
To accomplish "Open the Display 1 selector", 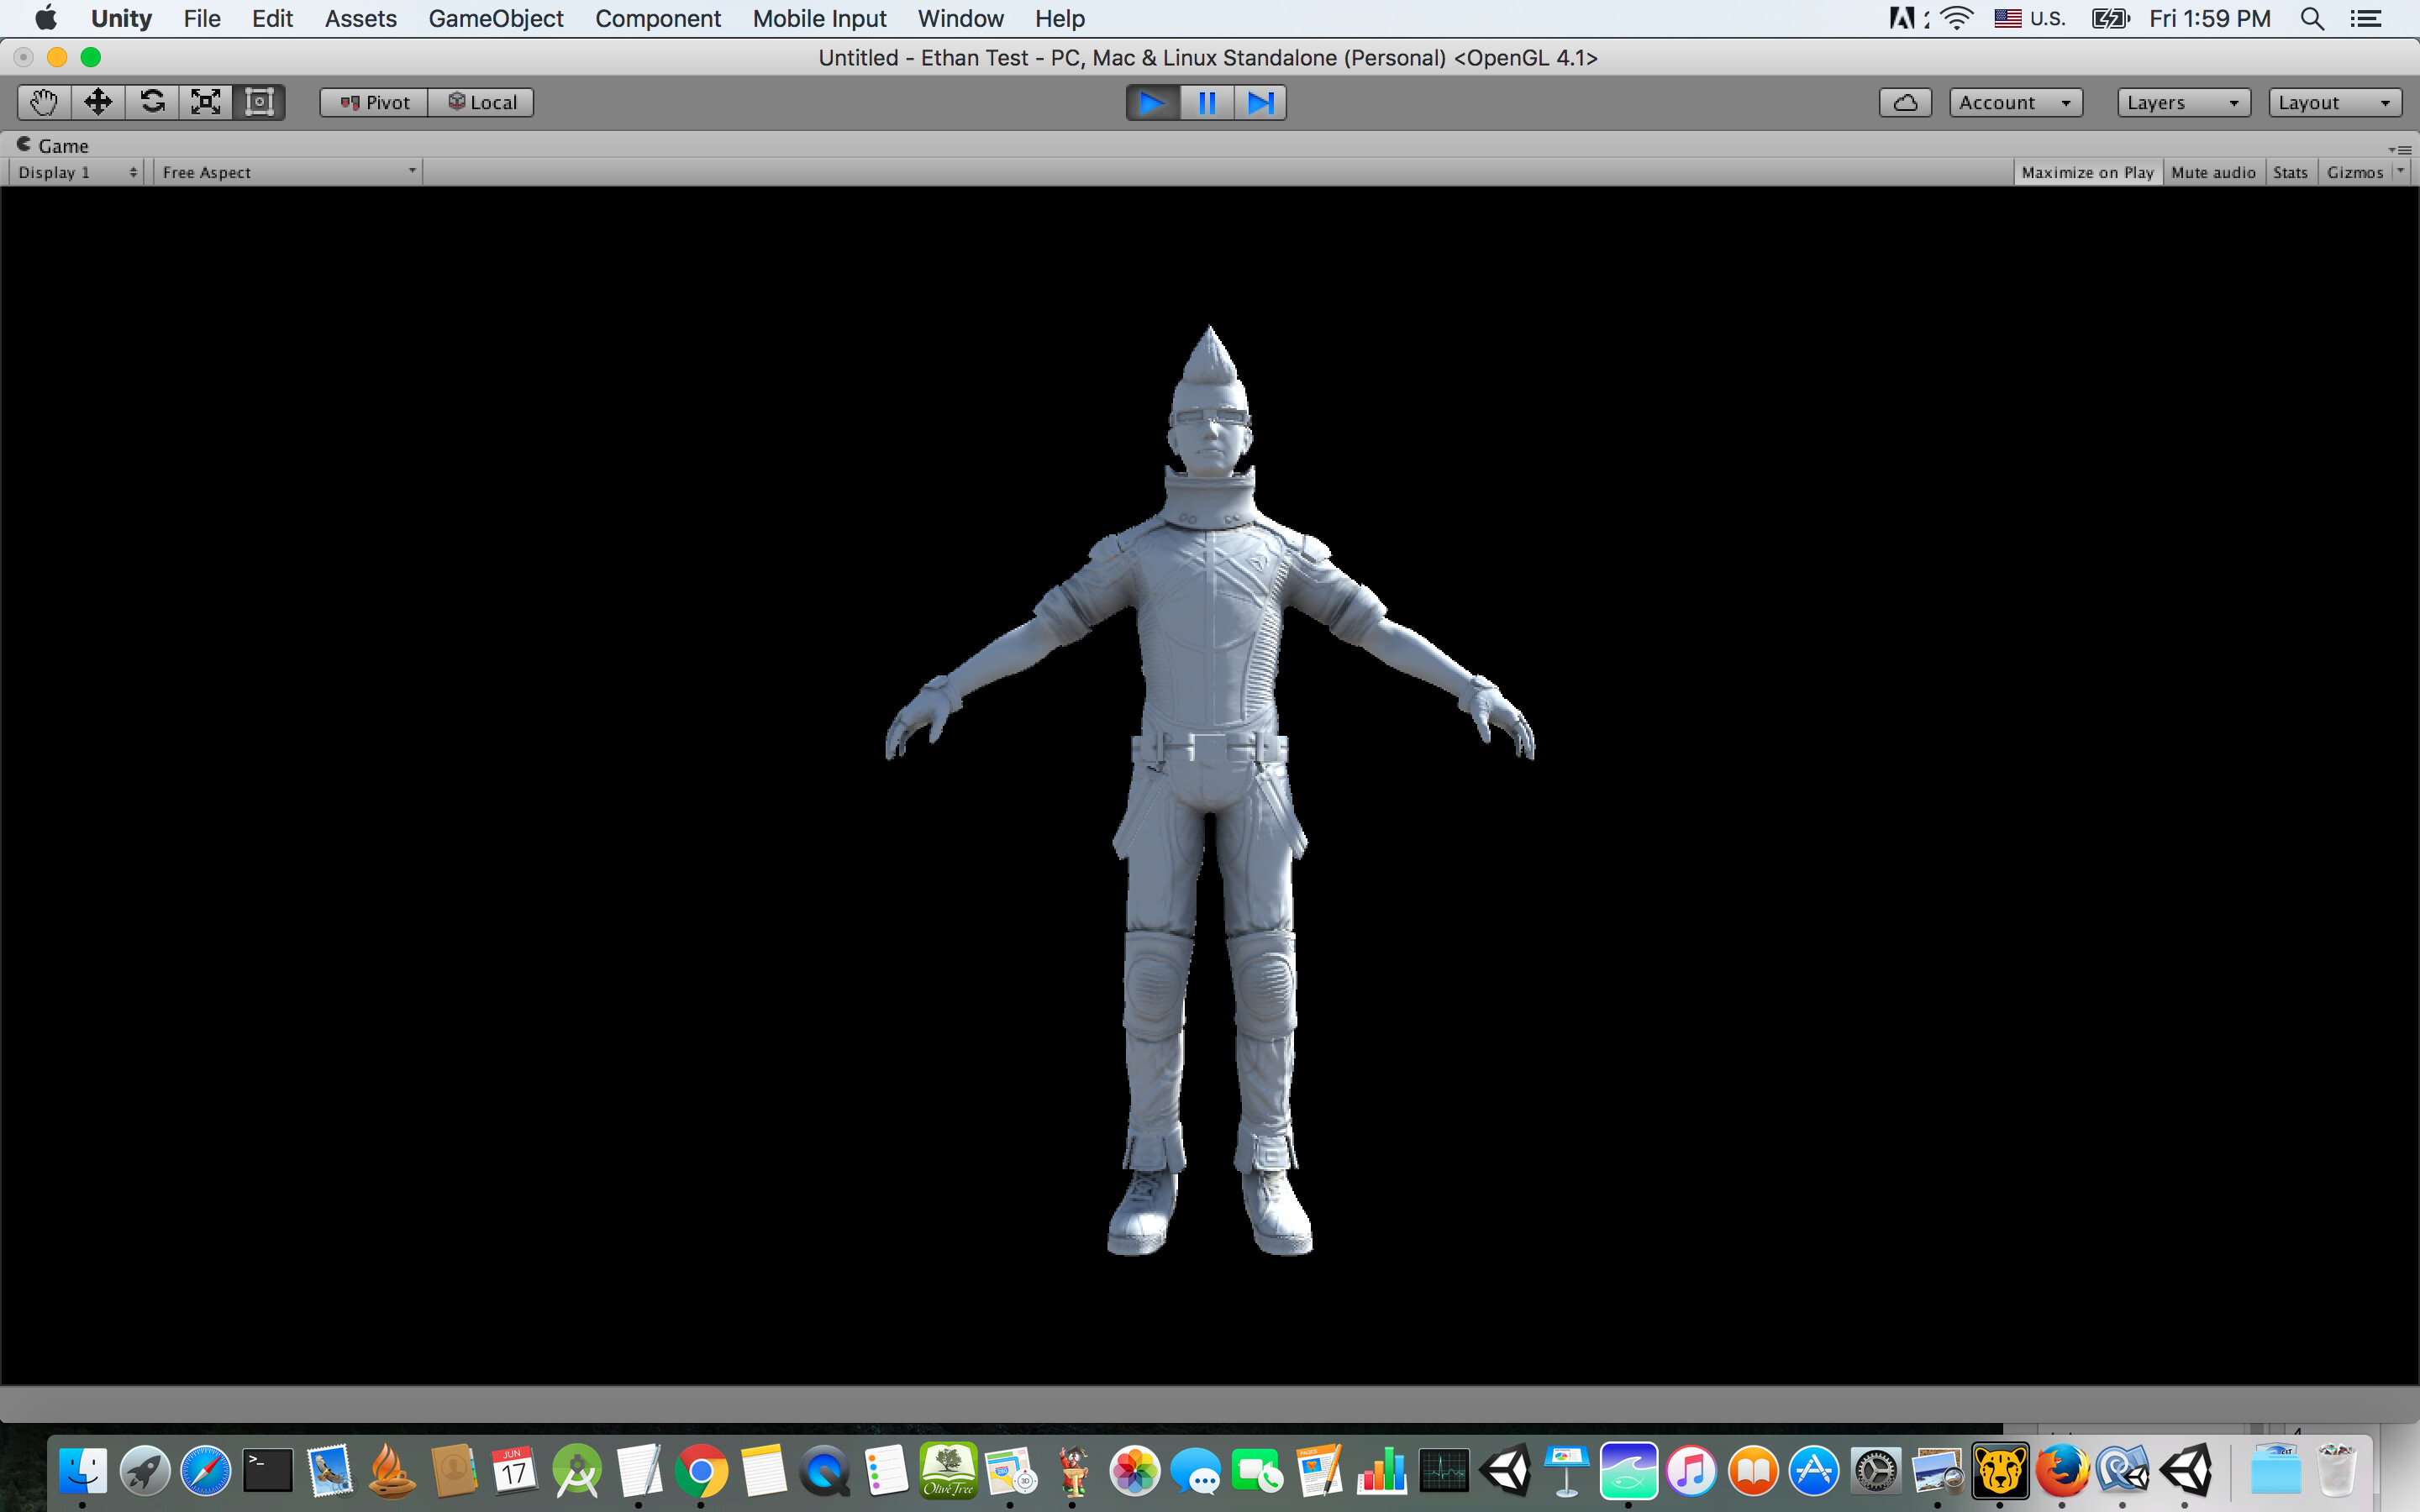I will (75, 171).
